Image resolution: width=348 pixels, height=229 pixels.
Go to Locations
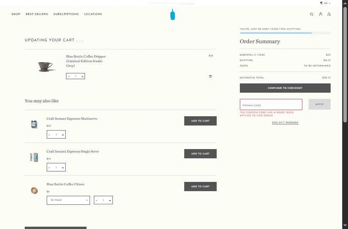93,14
